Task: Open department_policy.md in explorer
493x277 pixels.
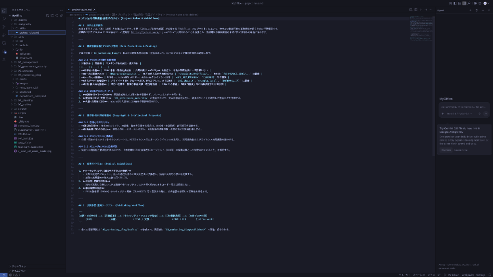Action: [32, 96]
